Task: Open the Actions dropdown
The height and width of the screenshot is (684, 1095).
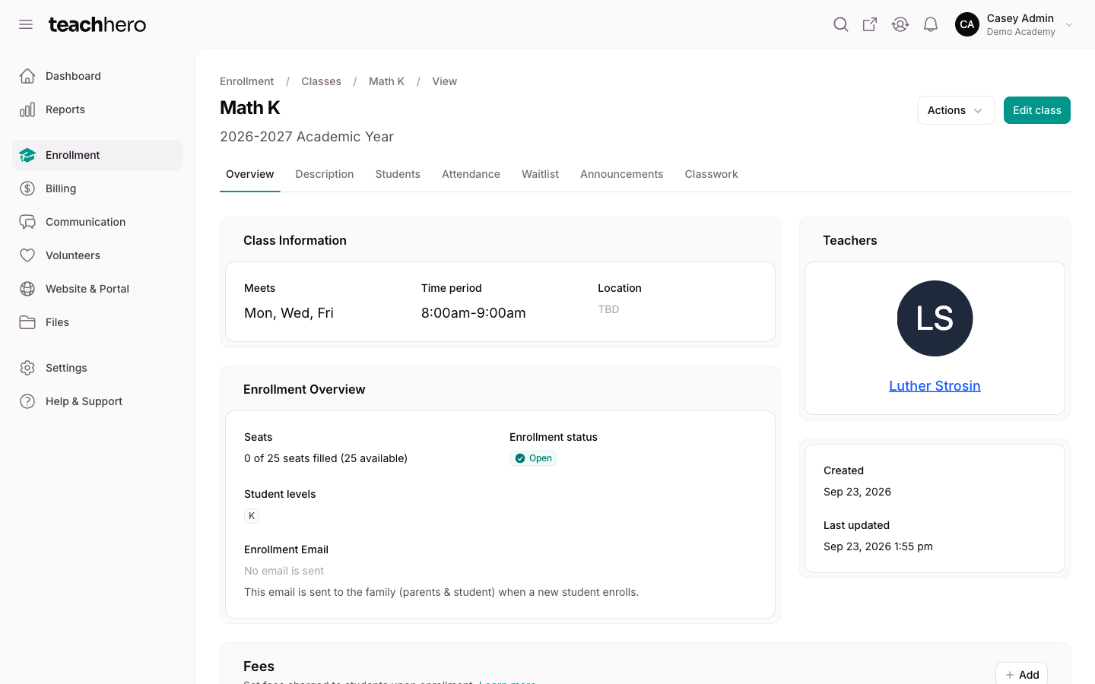Action: coord(956,110)
